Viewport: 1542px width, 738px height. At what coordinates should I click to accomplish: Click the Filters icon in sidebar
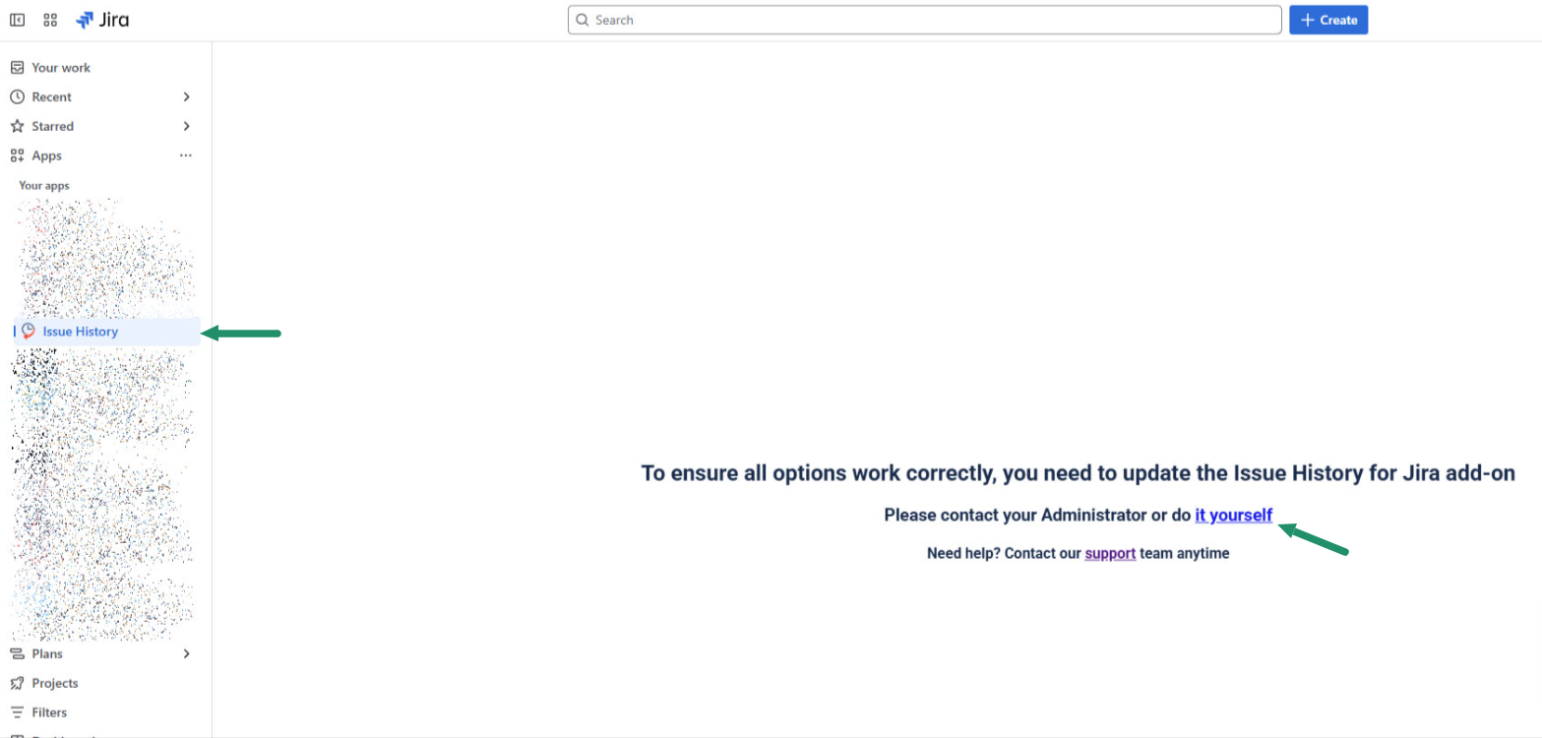[17, 712]
